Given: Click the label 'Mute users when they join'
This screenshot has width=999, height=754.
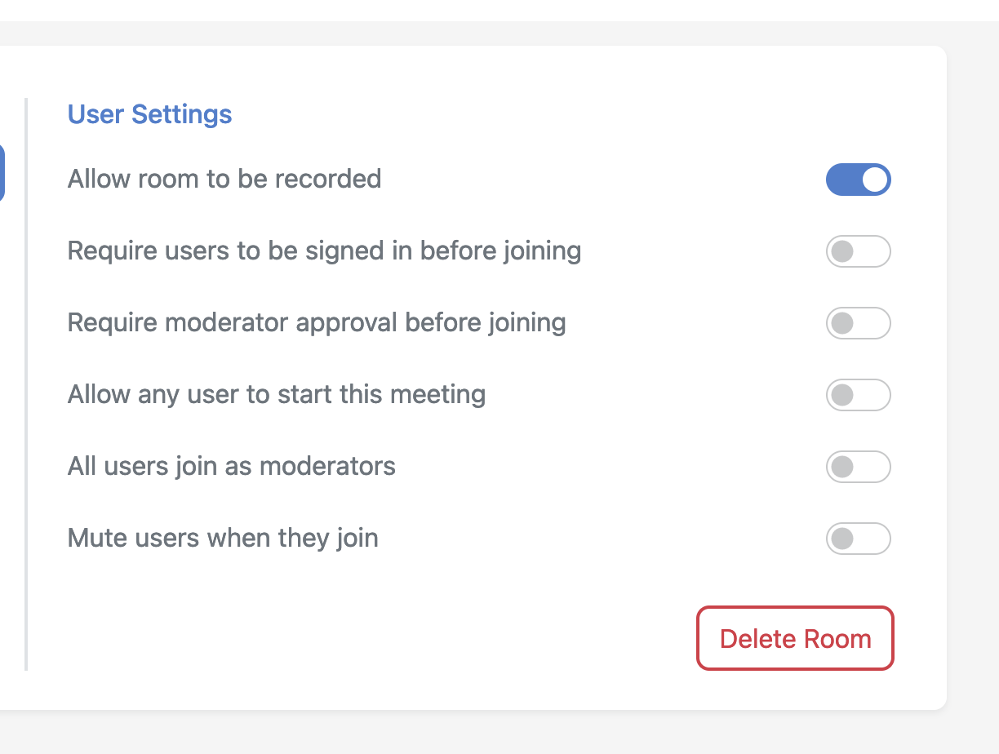Looking at the screenshot, I should pos(222,538).
